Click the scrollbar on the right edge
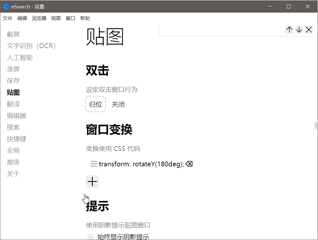 pyautogui.click(x=315, y=126)
